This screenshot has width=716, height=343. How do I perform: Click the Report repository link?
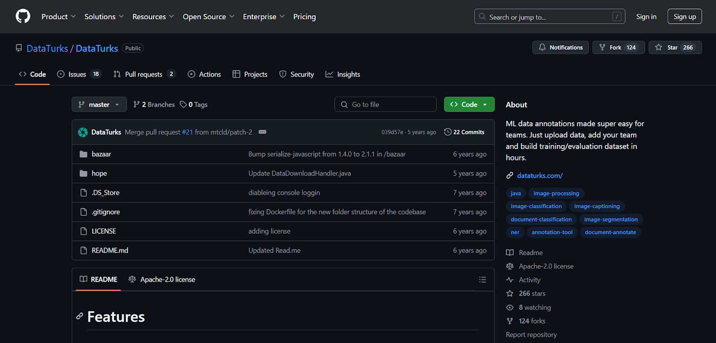pyautogui.click(x=531, y=334)
